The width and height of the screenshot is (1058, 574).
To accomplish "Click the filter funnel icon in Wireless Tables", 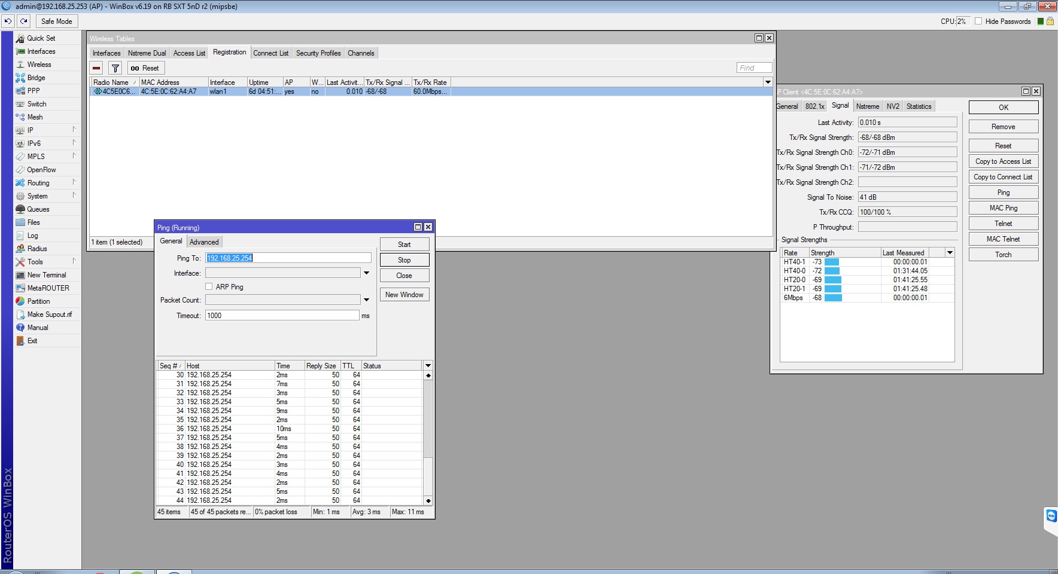I will pyautogui.click(x=115, y=68).
